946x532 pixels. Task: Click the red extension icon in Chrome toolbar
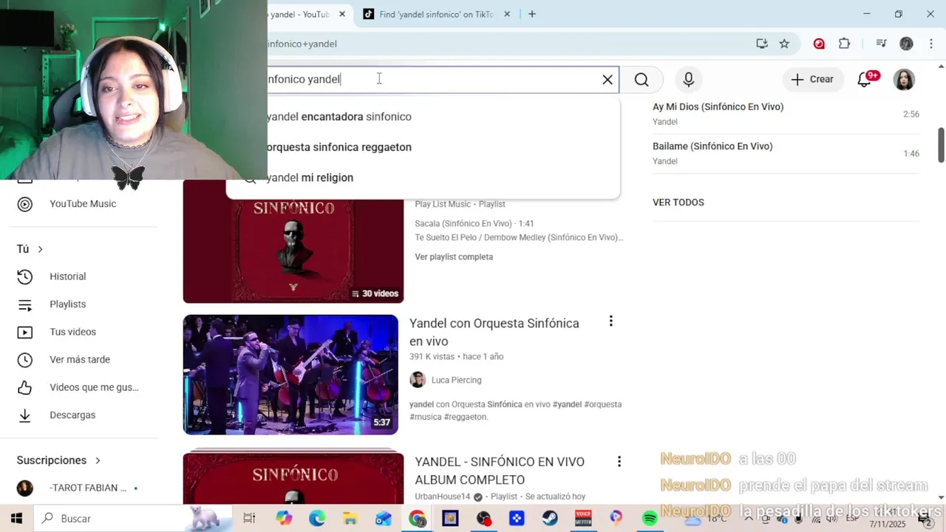pos(819,44)
